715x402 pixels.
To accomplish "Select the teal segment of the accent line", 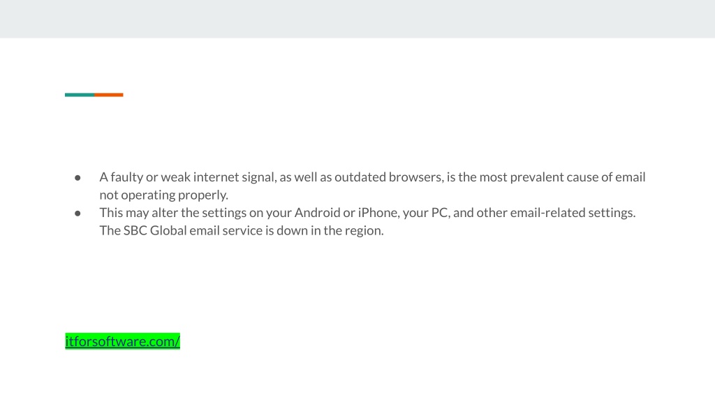I will pyautogui.click(x=80, y=95).
